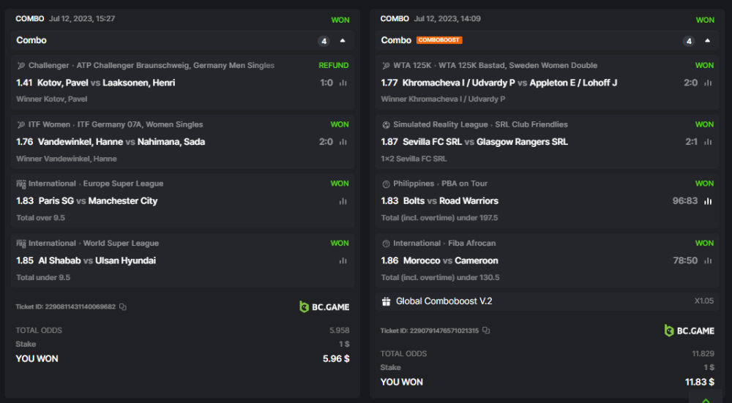Open stats for Kotov vs Laaksonen match
This screenshot has height=403, width=732.
343,83
